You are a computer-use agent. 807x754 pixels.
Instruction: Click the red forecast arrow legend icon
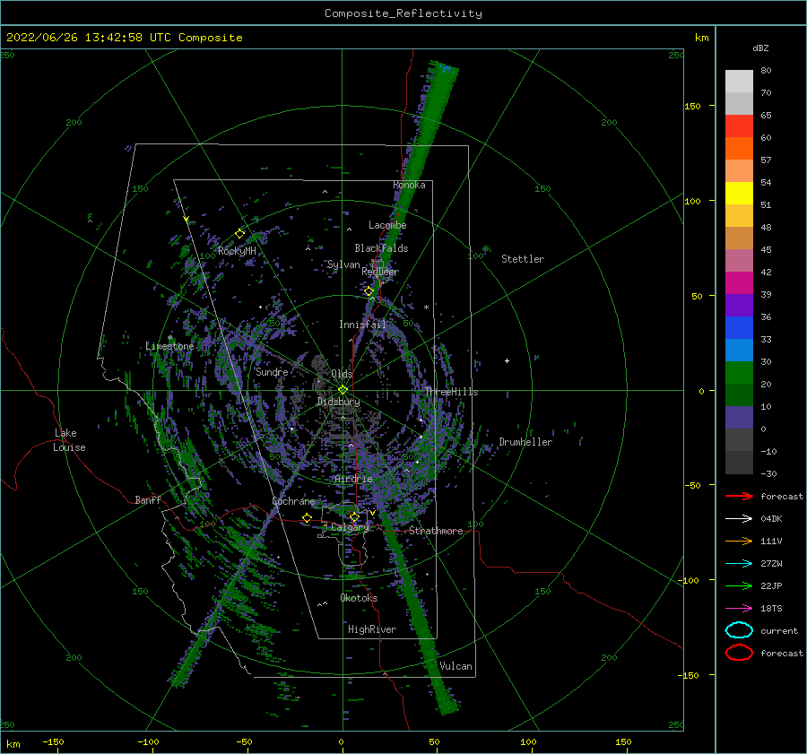click(x=739, y=496)
